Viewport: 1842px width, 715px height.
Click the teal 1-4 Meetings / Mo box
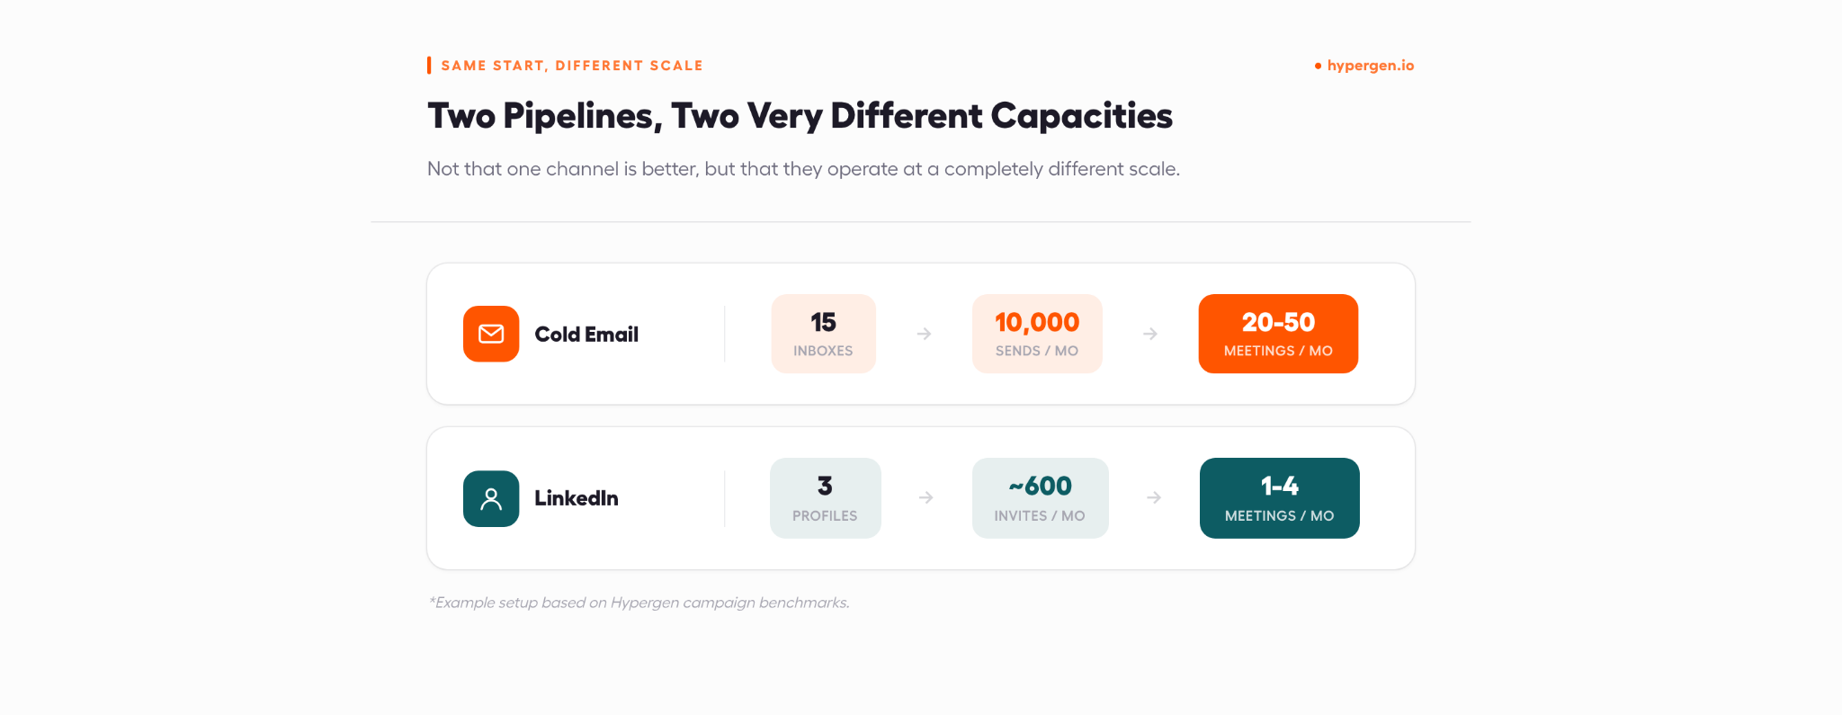pyautogui.click(x=1280, y=498)
